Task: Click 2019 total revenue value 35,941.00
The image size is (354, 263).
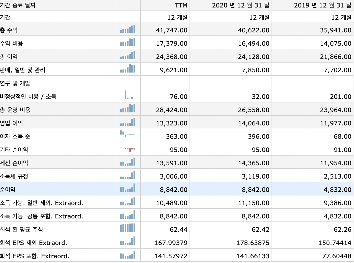Action: 336,30
